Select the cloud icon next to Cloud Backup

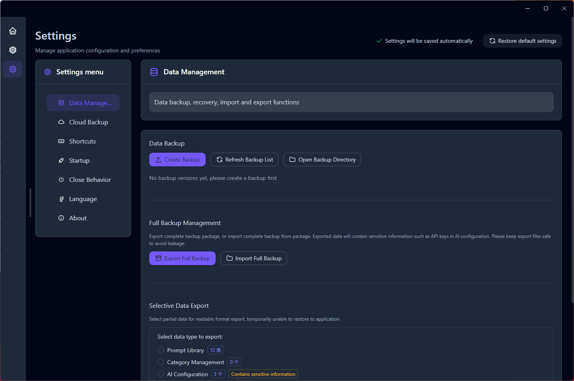click(x=61, y=122)
